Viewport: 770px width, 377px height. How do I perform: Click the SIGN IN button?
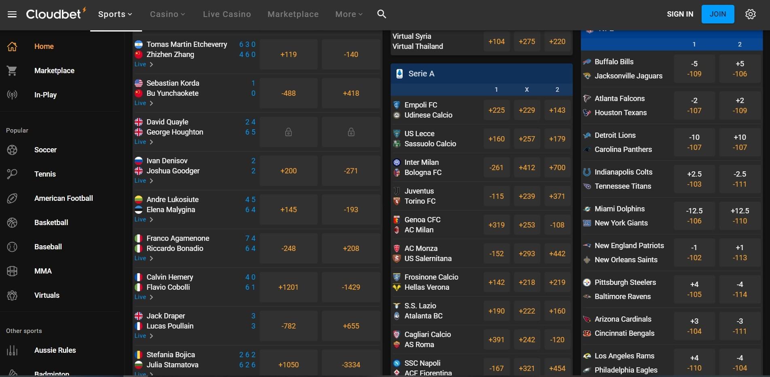point(680,14)
